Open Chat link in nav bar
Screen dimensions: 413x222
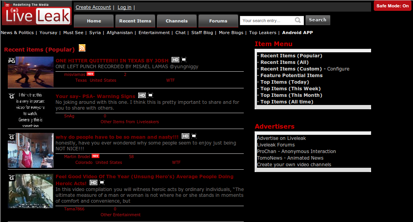pyautogui.click(x=180, y=33)
